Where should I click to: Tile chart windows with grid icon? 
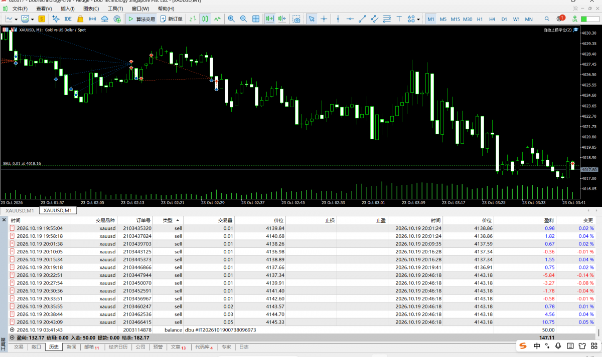coord(256,19)
